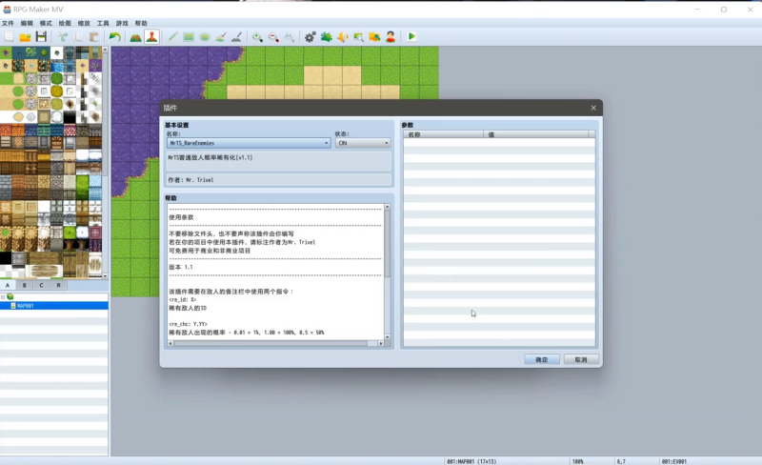Viewport: 762px width, 465px height.
Task: Select the Rectangle drawing tool
Action: [x=189, y=36]
